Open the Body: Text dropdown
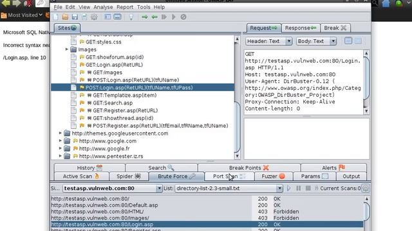Image resolution: width=412 pixels, height=231 pixels. [316, 41]
